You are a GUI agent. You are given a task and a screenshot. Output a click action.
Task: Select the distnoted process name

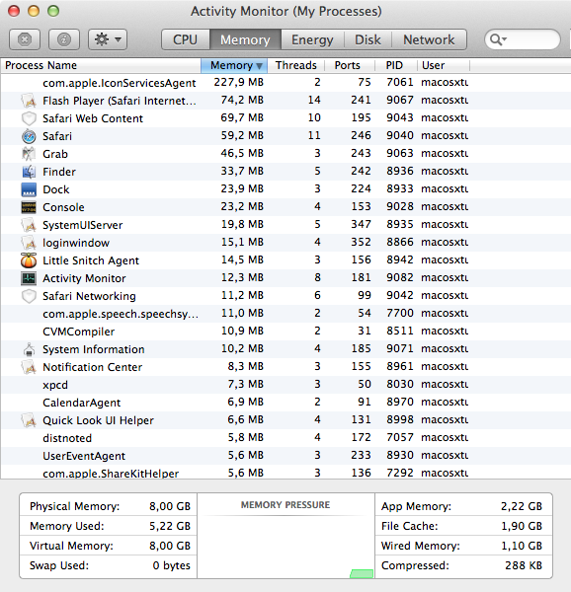(x=67, y=438)
